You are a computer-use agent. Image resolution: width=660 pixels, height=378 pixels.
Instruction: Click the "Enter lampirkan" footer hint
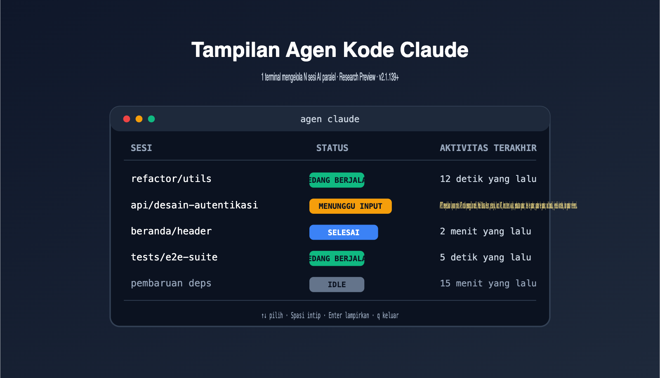(x=349, y=315)
